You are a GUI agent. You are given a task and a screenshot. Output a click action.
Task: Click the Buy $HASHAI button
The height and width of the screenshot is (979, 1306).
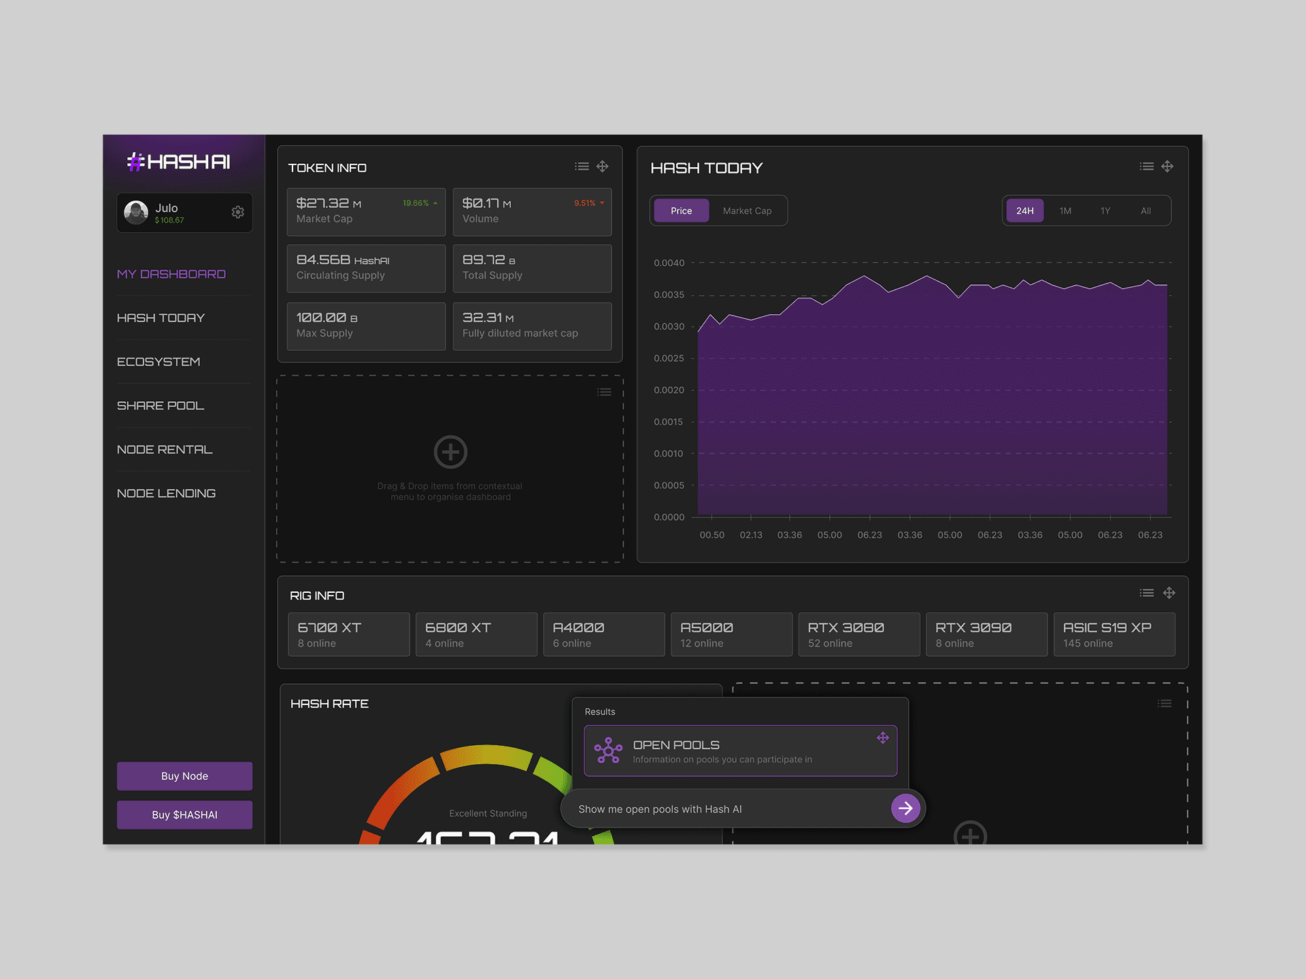[x=184, y=814]
